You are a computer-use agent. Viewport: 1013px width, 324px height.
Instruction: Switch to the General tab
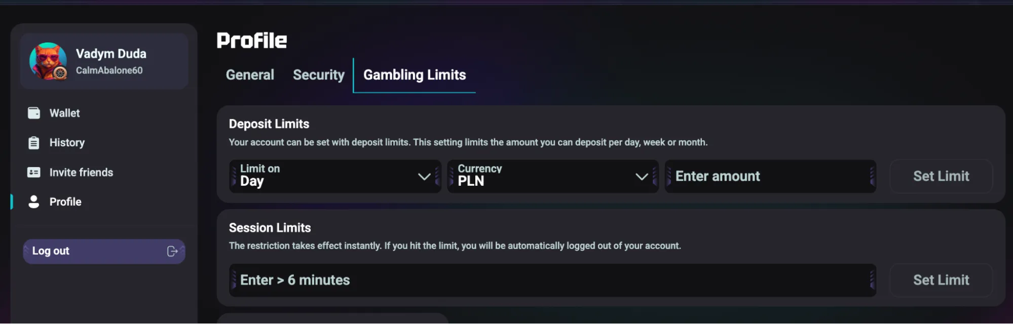(x=250, y=75)
